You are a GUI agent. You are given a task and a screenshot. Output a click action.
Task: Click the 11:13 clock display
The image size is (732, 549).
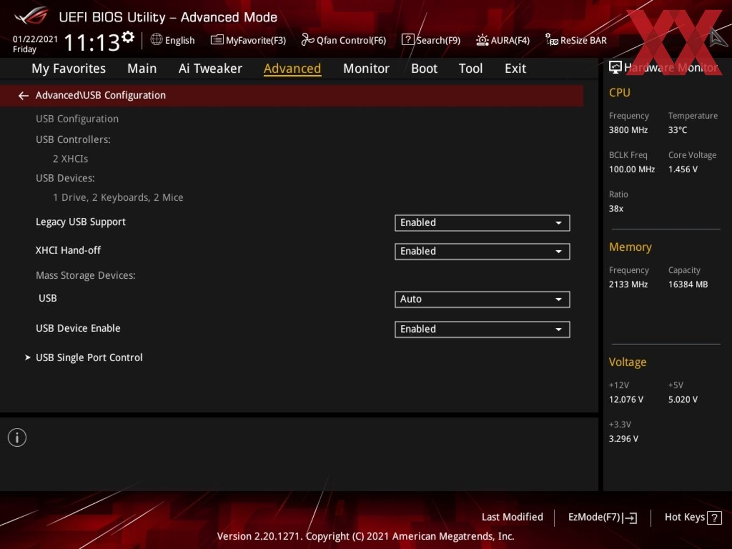click(91, 43)
